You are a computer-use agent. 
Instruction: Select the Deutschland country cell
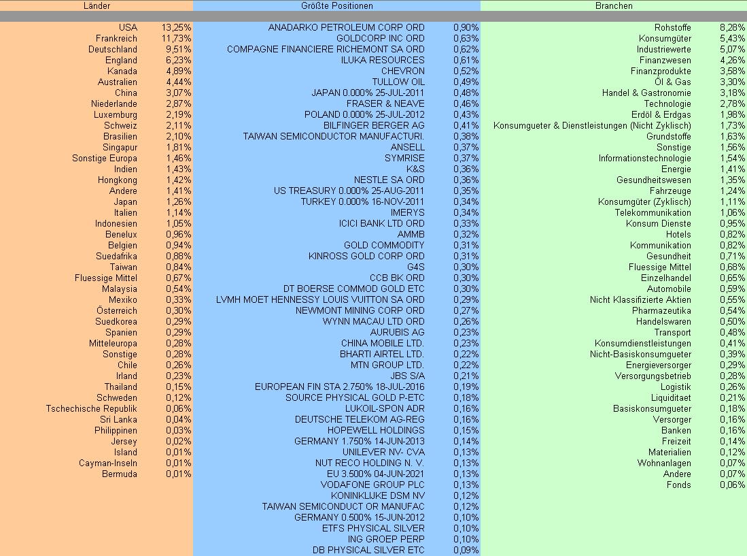coord(112,50)
